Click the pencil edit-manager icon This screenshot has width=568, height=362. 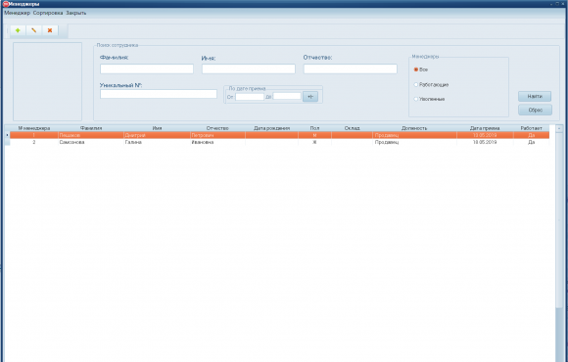click(33, 30)
